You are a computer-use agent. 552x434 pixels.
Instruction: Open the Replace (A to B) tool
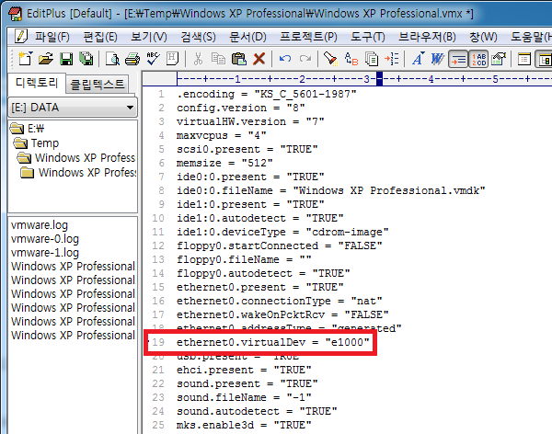point(351,59)
